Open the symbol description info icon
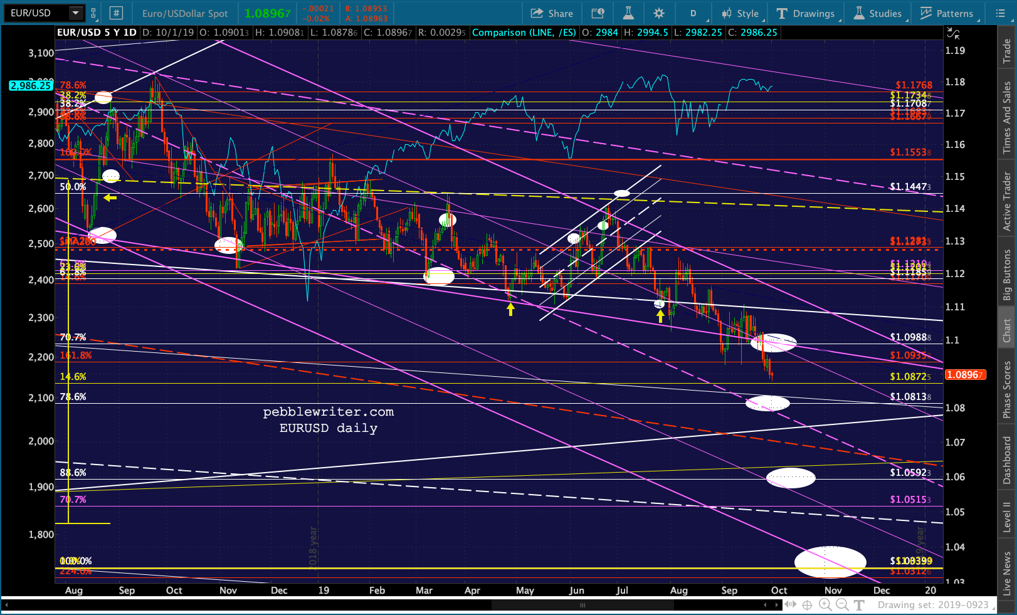 pyautogui.click(x=598, y=13)
